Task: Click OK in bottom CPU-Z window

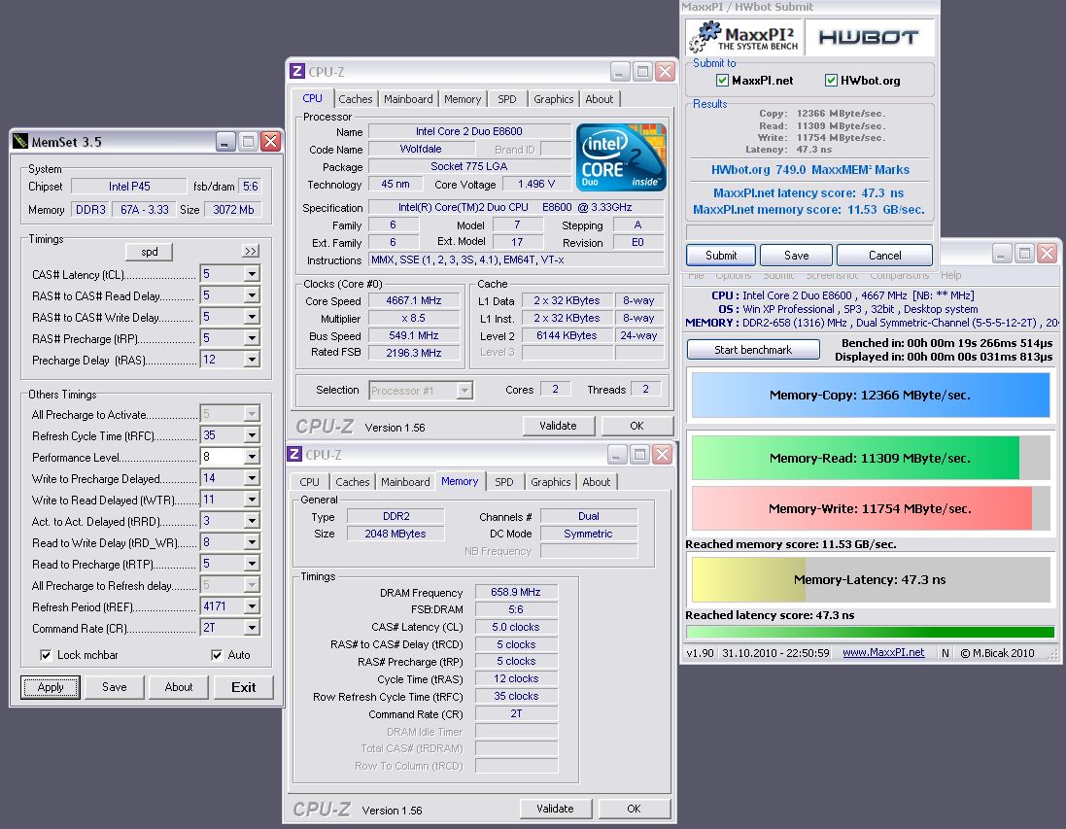Action: tap(634, 809)
